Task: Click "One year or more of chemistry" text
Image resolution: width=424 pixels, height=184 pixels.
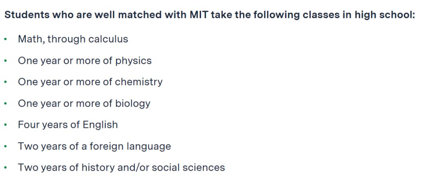Action: 90,82
